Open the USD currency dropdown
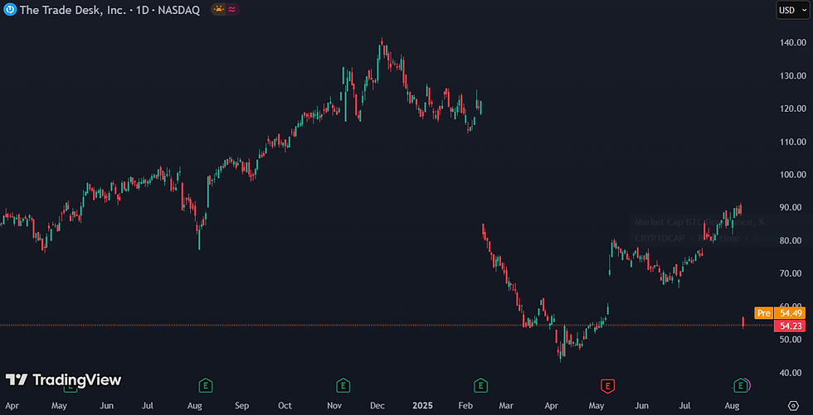This screenshot has height=415, width=813. click(793, 10)
